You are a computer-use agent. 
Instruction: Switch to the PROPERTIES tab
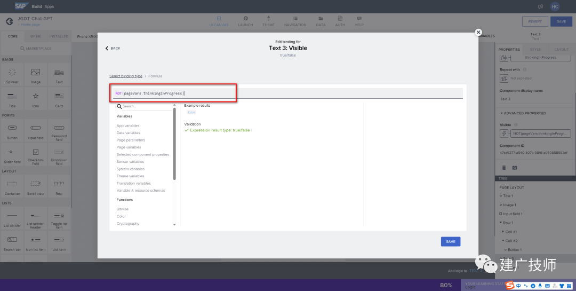pos(509,49)
